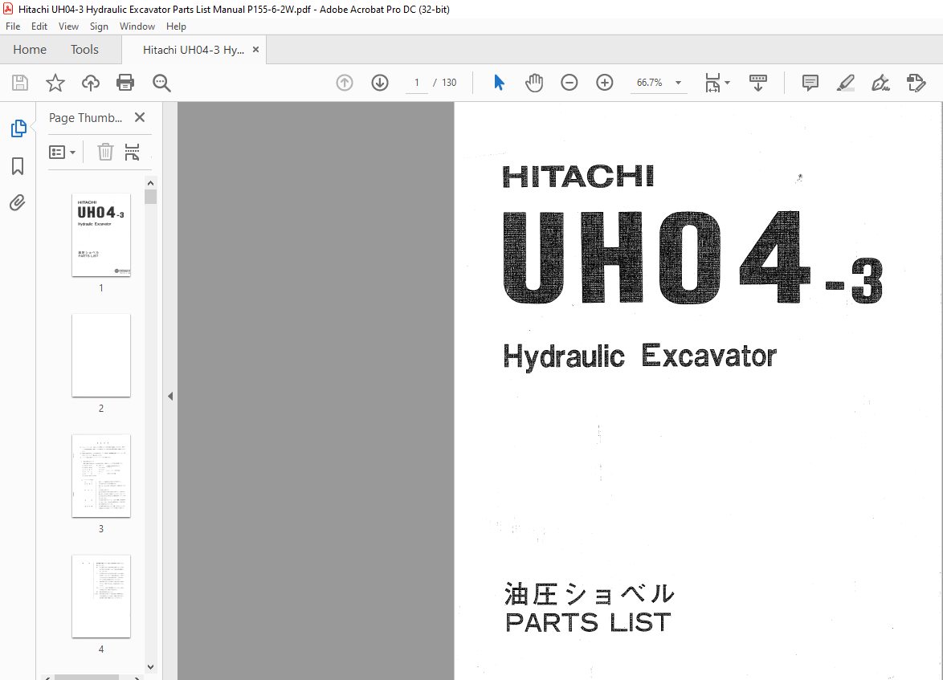Close the Hitachi UH04-3 document tab
This screenshot has height=680, width=943.
[255, 50]
